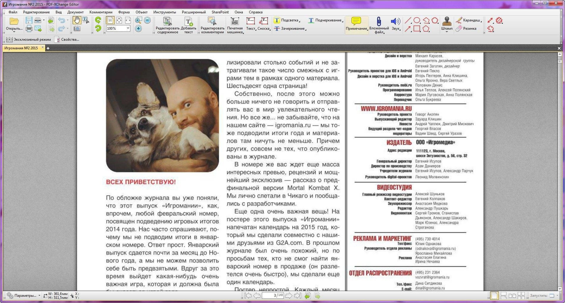The width and height of the screenshot is (565, 303).
Task: Select the Polyline drawing tool
Action: [x=426, y=20]
